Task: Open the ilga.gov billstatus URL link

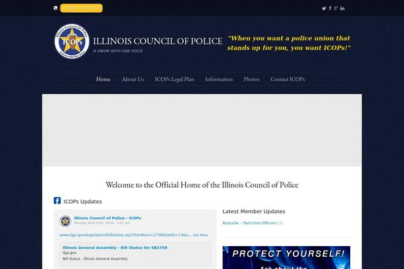Action: coord(125,235)
